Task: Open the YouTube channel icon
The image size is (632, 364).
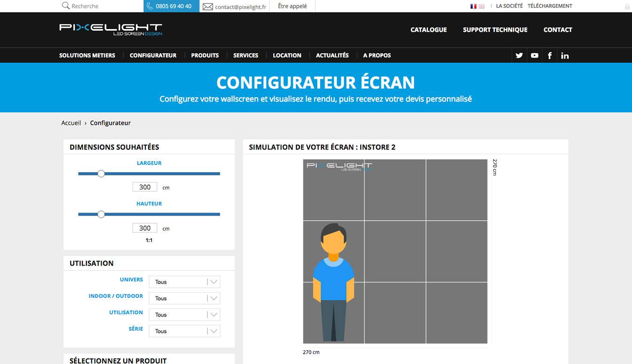Action: [535, 55]
